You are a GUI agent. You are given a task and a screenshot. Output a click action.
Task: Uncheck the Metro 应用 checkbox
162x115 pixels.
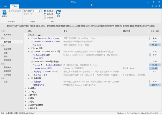click(x=32, y=48)
